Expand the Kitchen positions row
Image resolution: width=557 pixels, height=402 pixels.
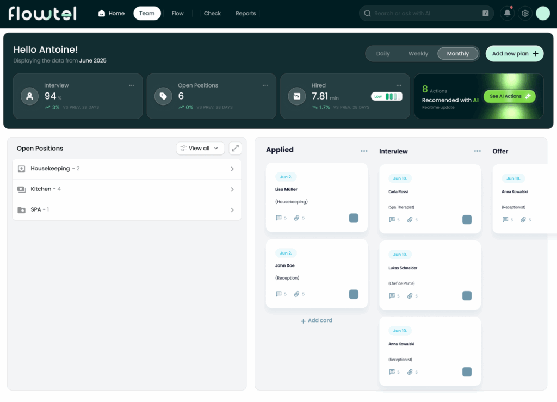tap(232, 189)
